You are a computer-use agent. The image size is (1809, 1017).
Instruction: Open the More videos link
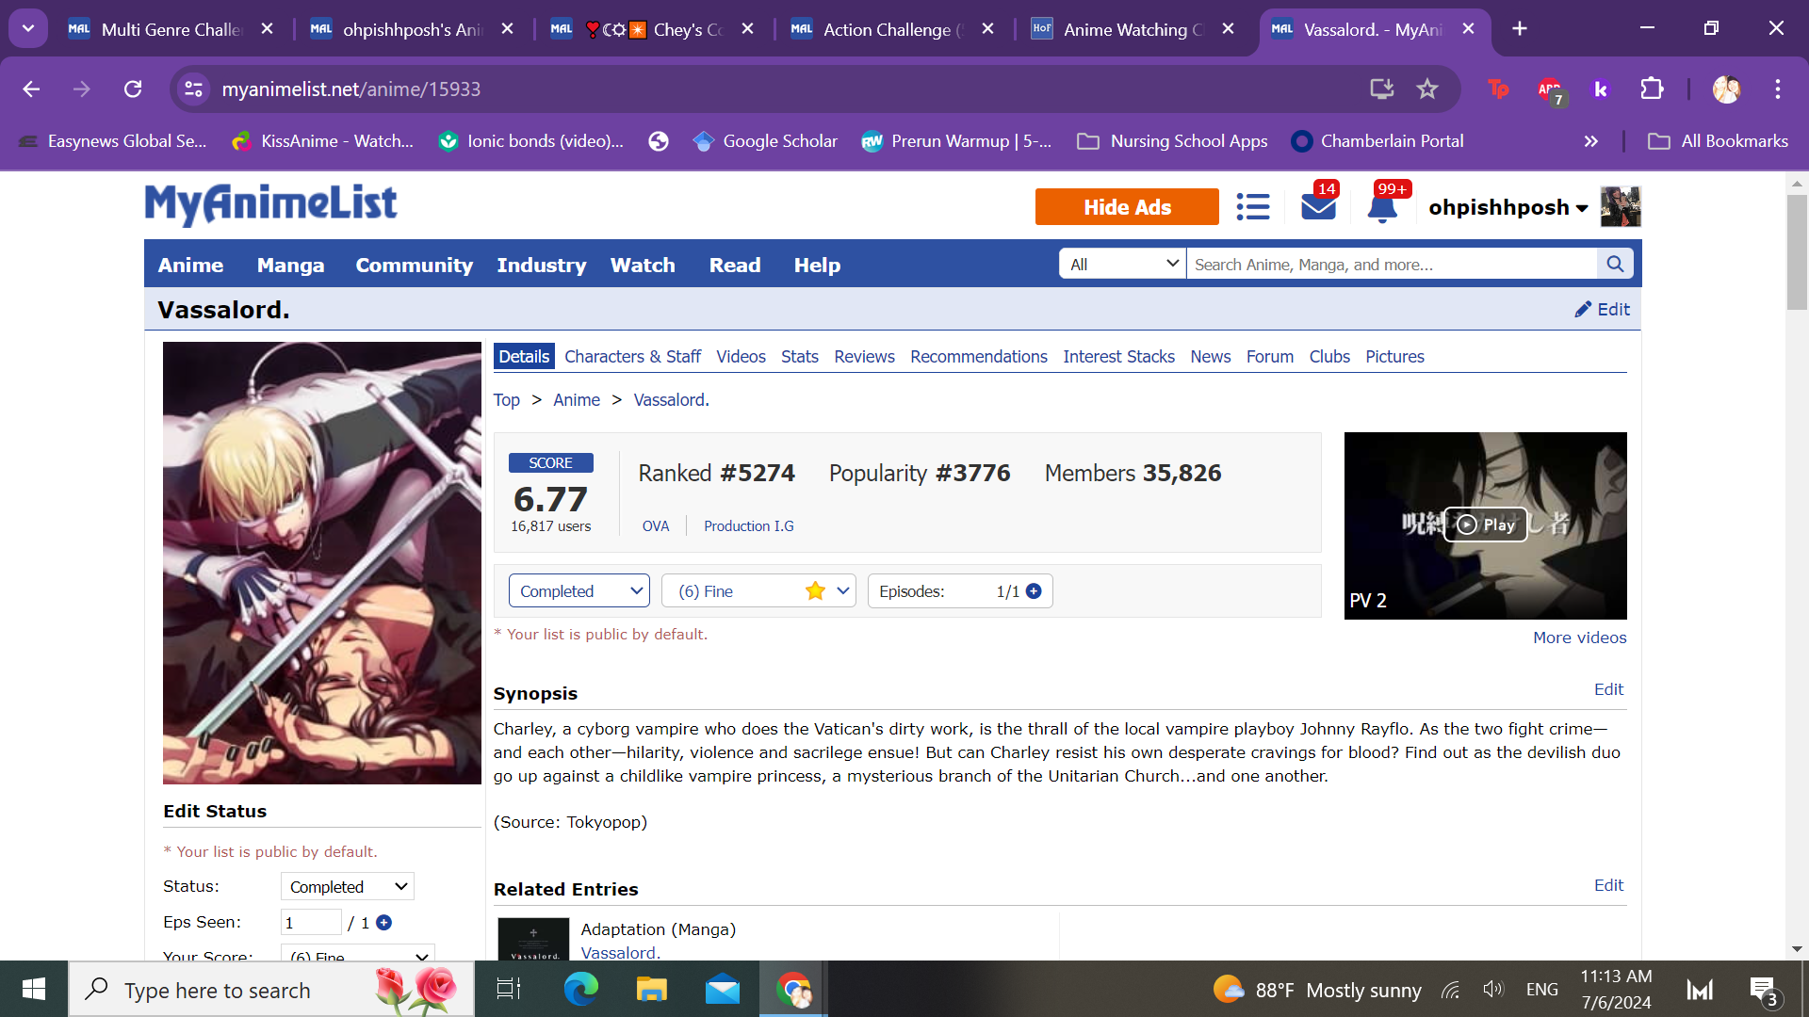[x=1579, y=638]
